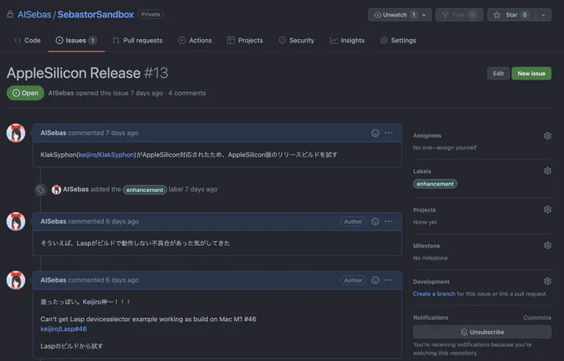Viewport: 564px width, 361px height.
Task: Go to the Actions tab
Action: [195, 41]
